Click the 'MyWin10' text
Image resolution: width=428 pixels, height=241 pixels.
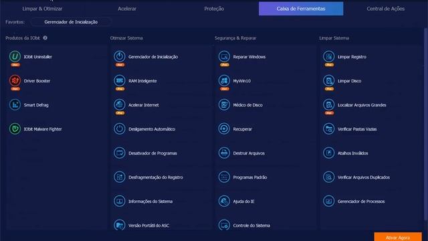[x=242, y=81]
